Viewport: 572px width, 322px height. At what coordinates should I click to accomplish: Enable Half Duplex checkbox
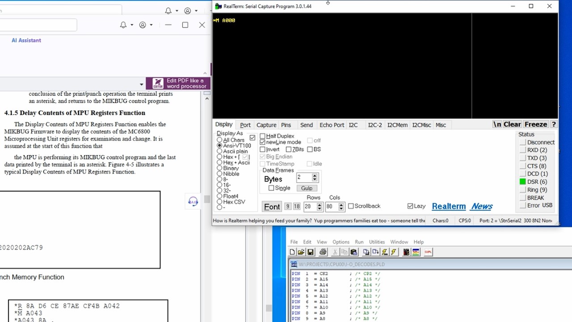(x=262, y=136)
